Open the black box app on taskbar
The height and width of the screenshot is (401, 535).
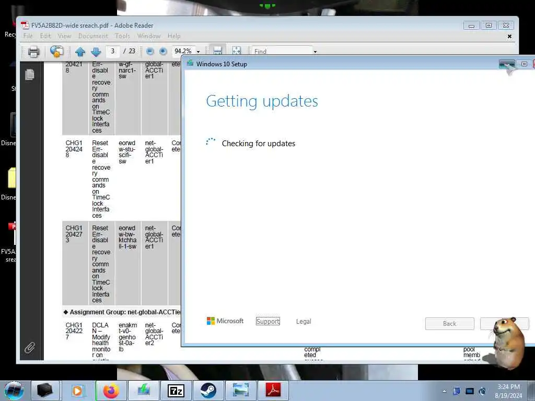(45, 391)
